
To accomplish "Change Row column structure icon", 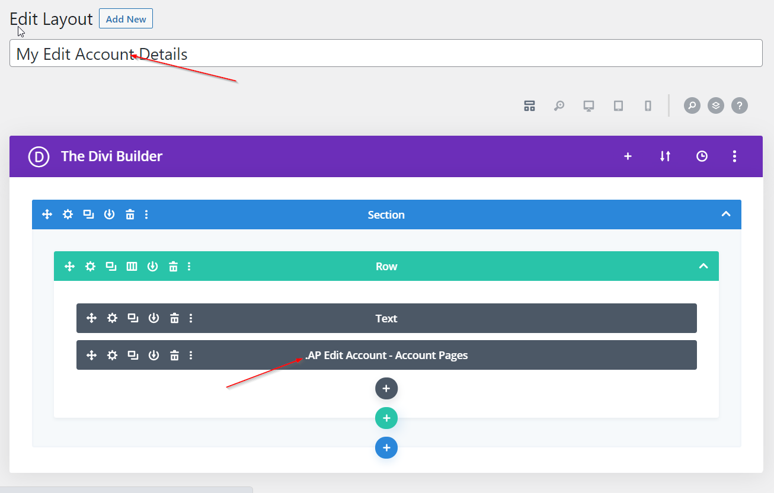I will click(132, 267).
